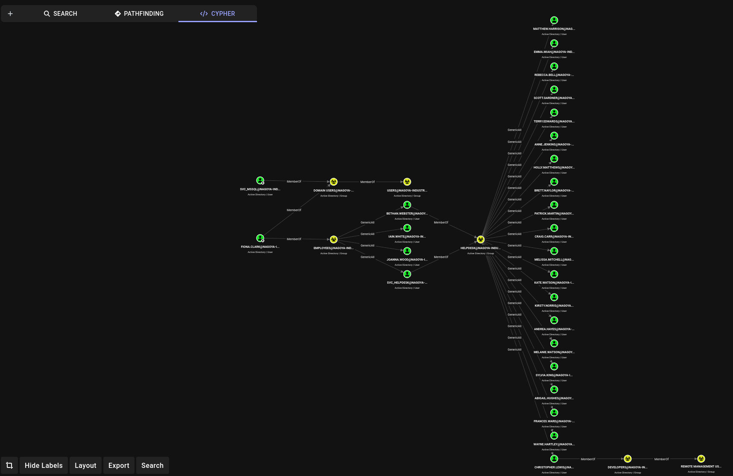Screen dimensions: 733x476
Task: Select the MELANIE.WATSON user node
Action: tap(554, 343)
